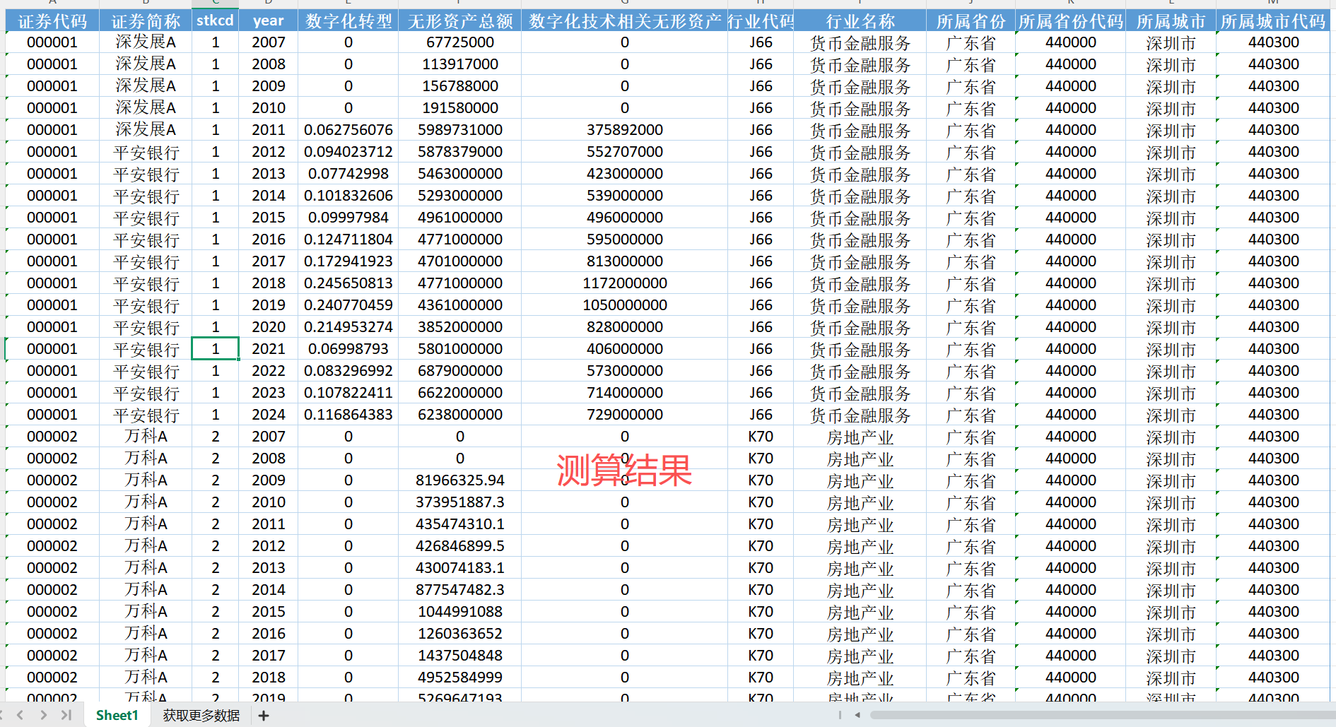Select the cell with value 1437504848
The width and height of the screenshot is (1336, 727).
coord(460,656)
